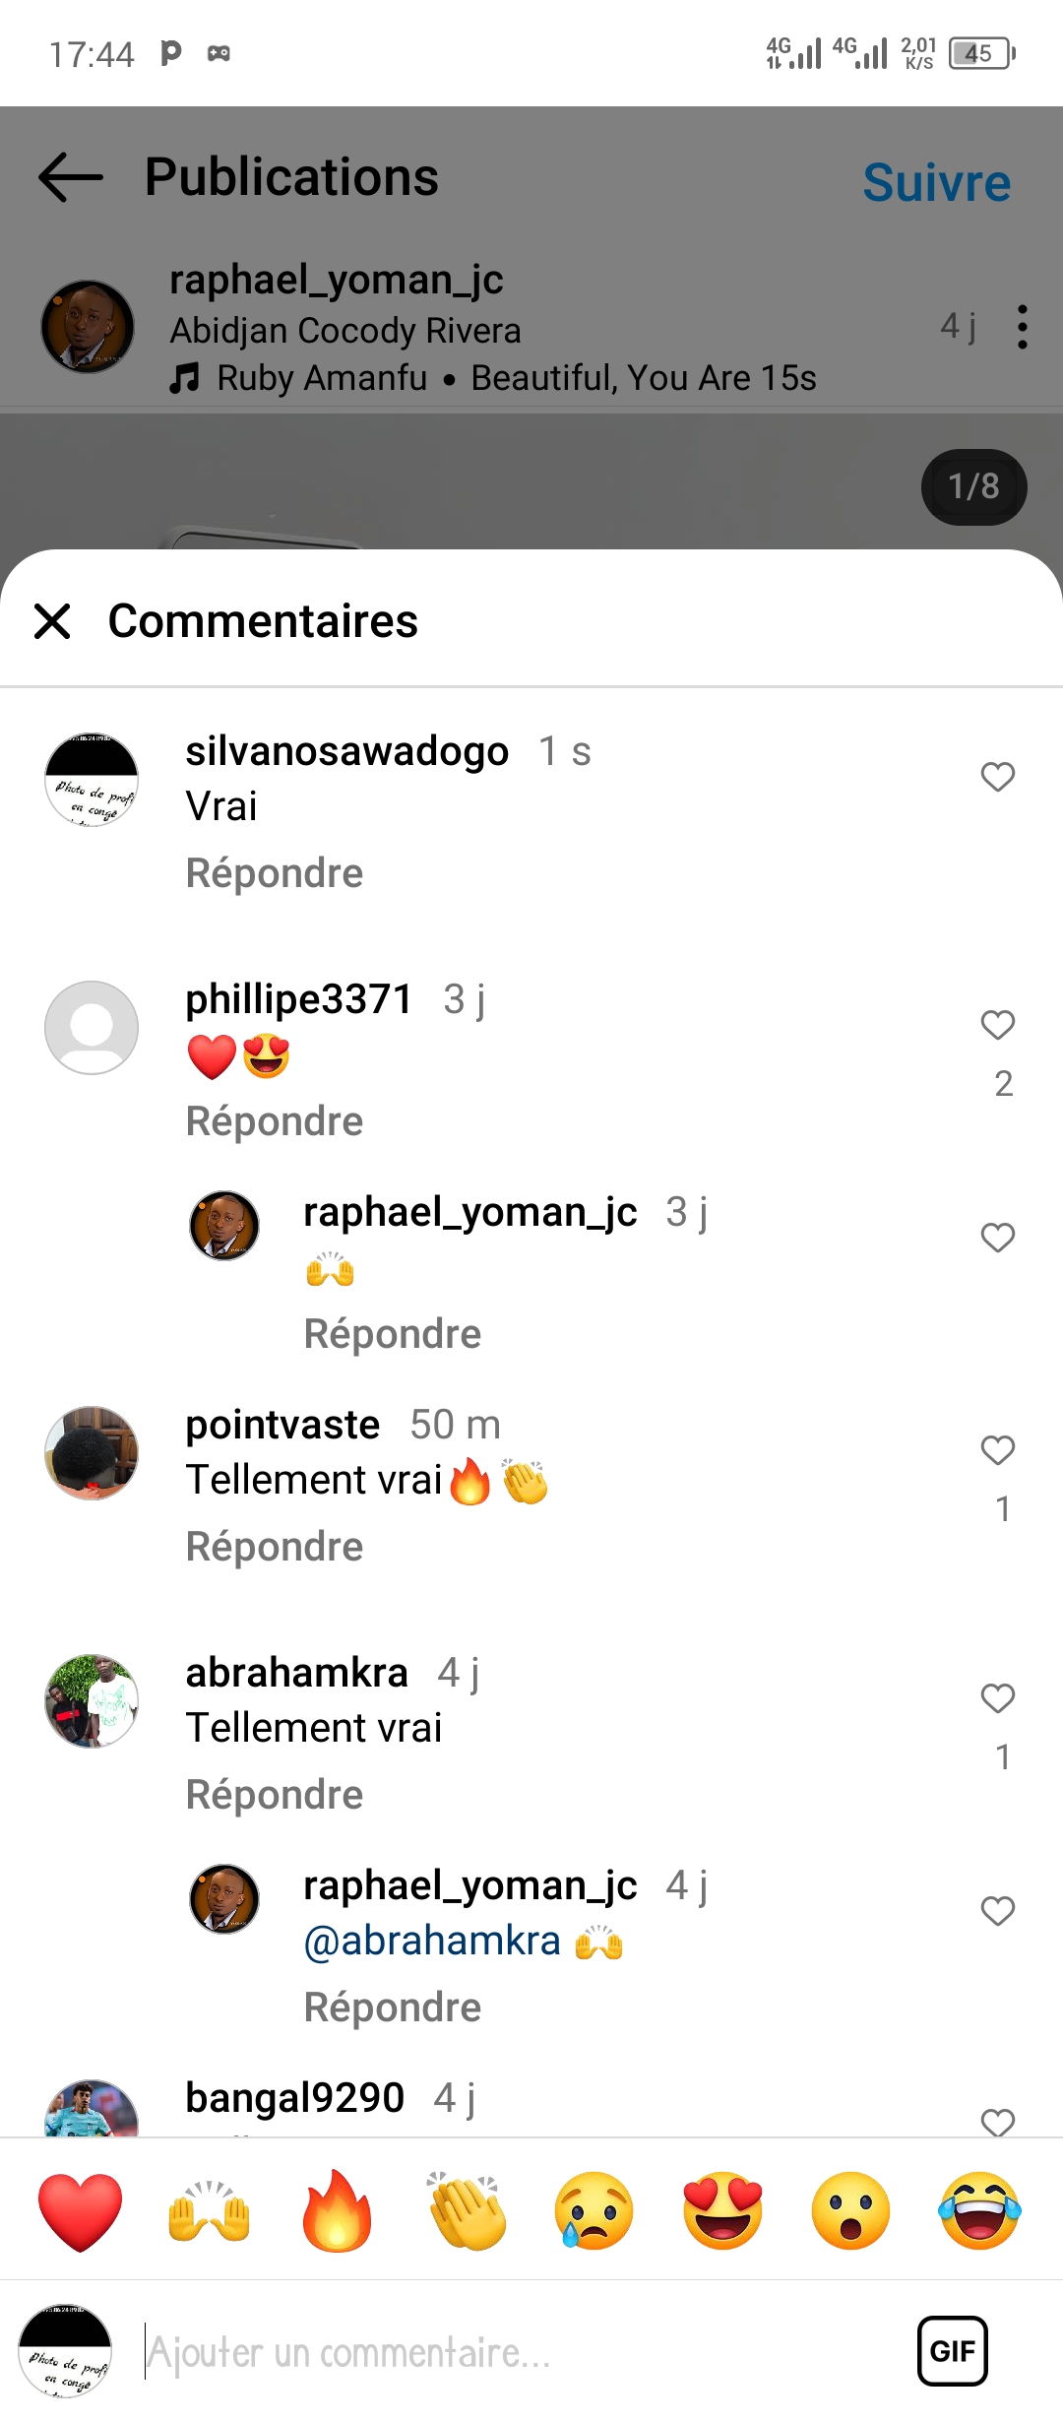Open silvanosawadogo's profile picture
The image size is (1063, 2422).
(92, 780)
